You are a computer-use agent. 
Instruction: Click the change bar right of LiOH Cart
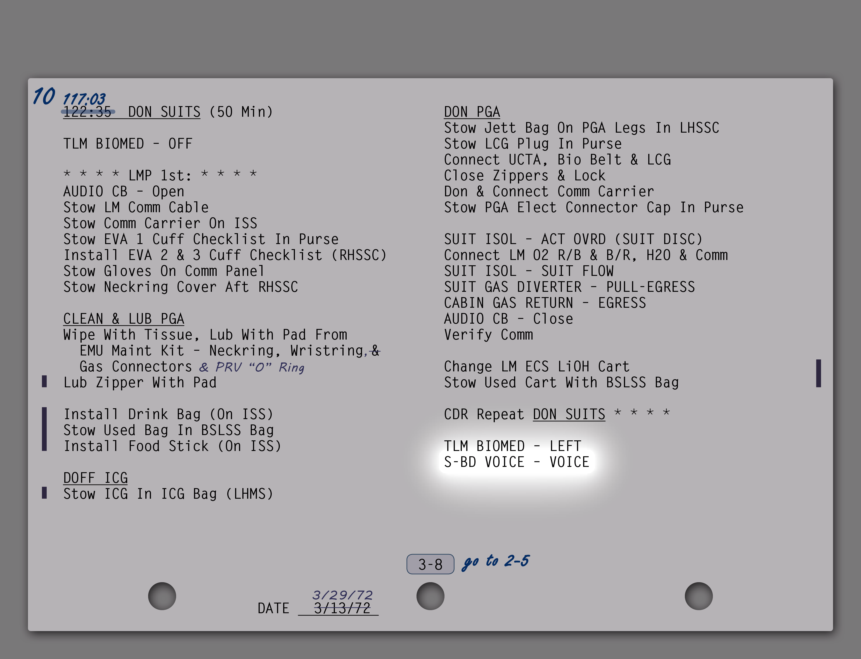(818, 373)
